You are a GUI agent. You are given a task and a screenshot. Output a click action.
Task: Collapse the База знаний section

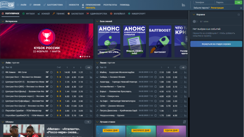(x=97, y=21)
